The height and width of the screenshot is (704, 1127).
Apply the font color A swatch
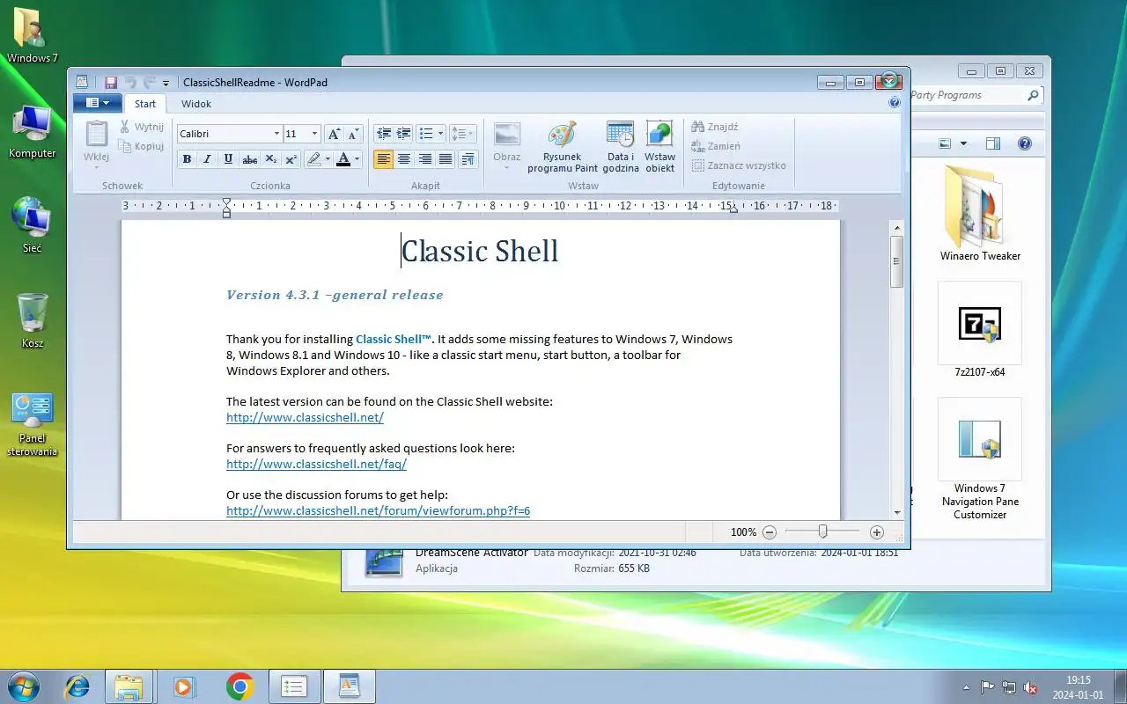click(343, 159)
